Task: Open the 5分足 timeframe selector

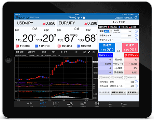Action: pyautogui.click(x=44, y=52)
